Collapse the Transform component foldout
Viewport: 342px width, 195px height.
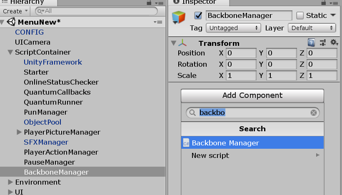tap(174, 43)
